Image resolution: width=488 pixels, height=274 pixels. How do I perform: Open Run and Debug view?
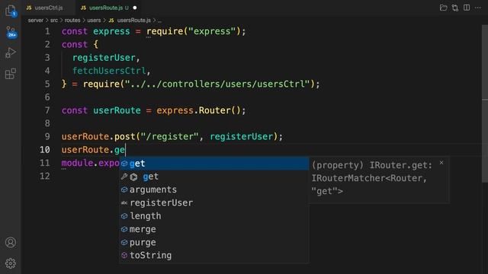[x=11, y=53]
